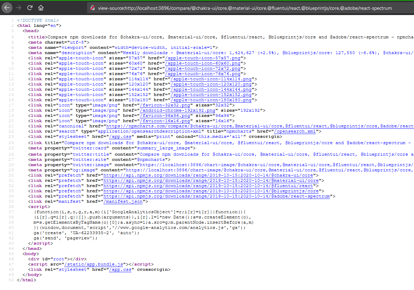This screenshot has width=414, height=290.
Task: Open the prefetch link for @adobe/react-spectrum
Action: click(217, 196)
